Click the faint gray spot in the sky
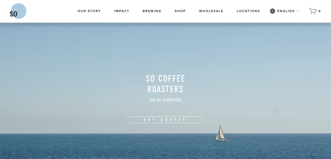 coord(277,110)
